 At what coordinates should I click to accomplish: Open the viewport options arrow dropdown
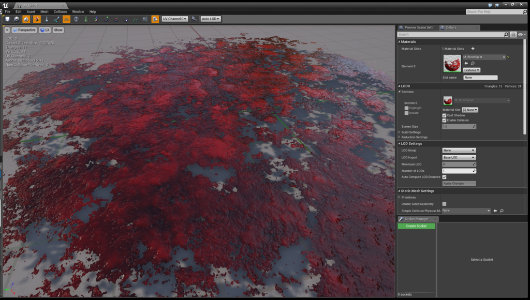point(7,30)
